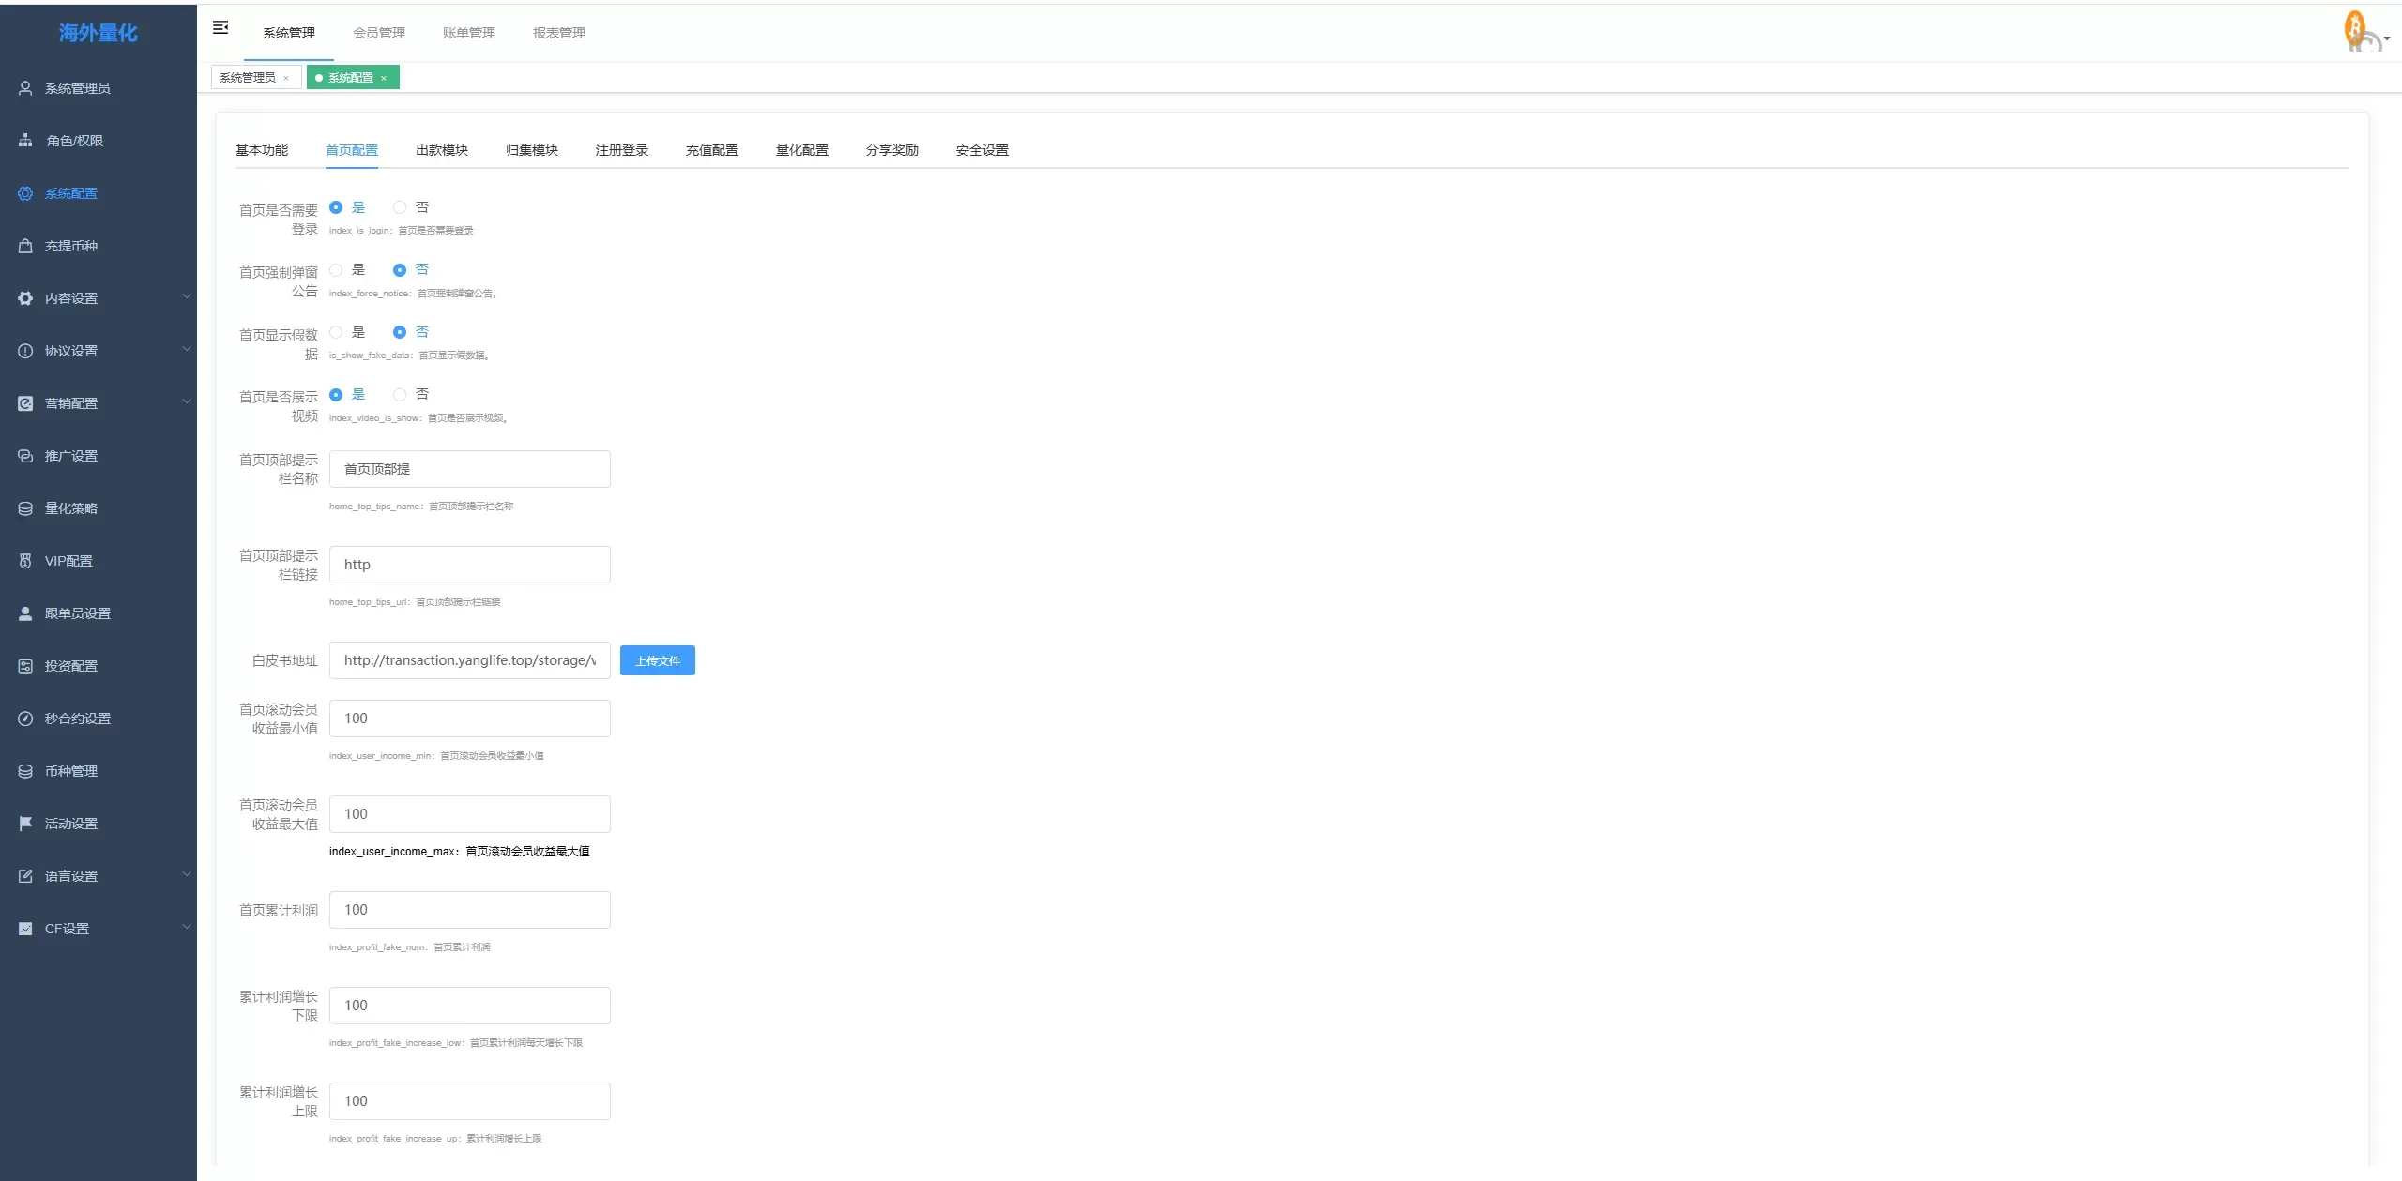This screenshot has height=1181, width=2402.
Task: Open the 会员管理 top menu
Action: click(x=379, y=33)
